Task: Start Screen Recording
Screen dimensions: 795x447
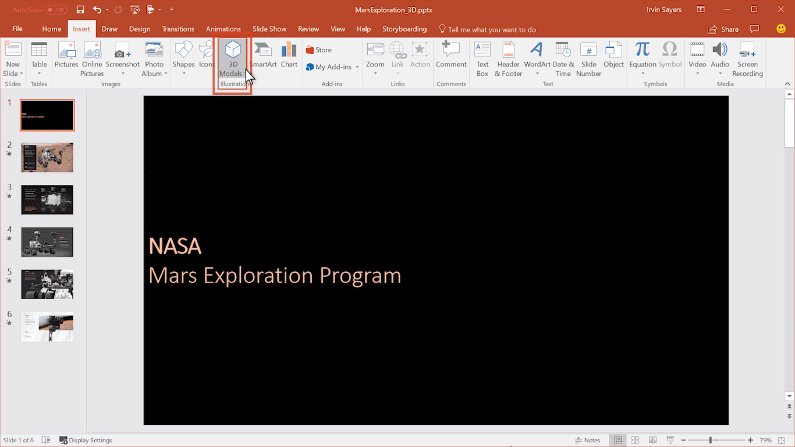Action: coord(747,59)
